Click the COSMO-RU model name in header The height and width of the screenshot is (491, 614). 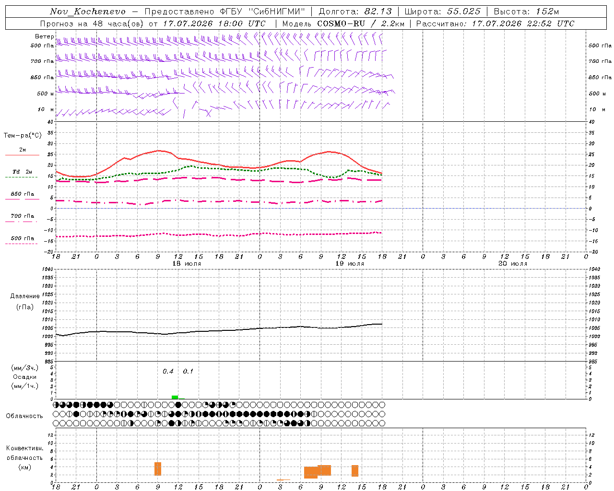[x=342, y=23]
